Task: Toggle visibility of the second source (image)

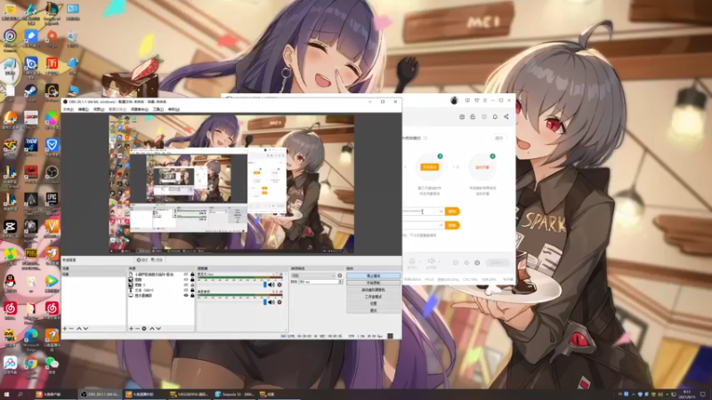Action: (x=186, y=280)
